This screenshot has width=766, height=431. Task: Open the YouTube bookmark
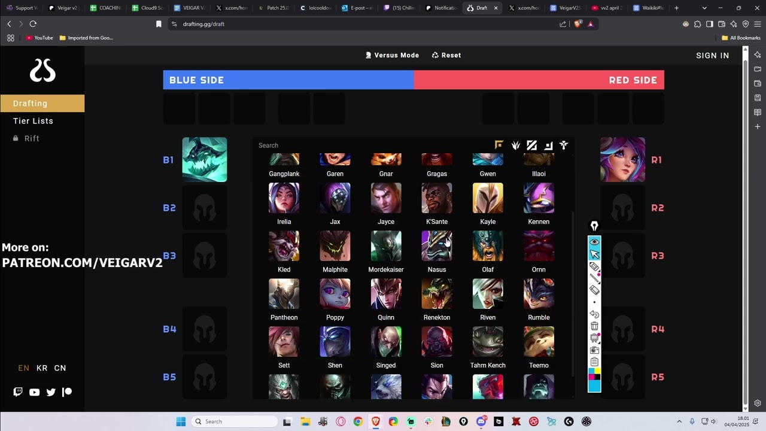(39, 38)
